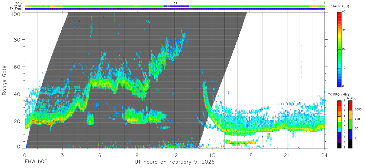365x168 pixels.
Task: Click the POWER (dB) legend title
Action: point(339,6)
